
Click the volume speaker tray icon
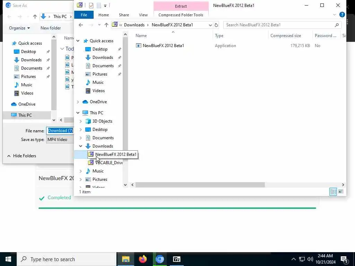pos(310,259)
